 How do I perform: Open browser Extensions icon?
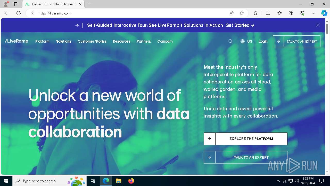click(255, 13)
